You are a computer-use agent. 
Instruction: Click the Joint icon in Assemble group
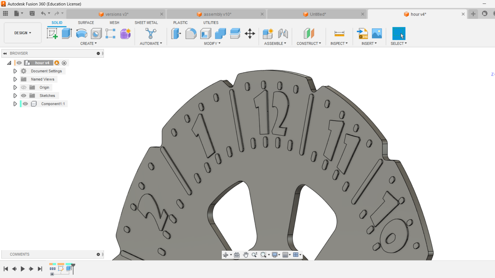tap(283, 33)
